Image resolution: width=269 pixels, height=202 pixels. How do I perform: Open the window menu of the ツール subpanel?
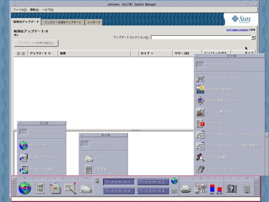pos(196,56)
